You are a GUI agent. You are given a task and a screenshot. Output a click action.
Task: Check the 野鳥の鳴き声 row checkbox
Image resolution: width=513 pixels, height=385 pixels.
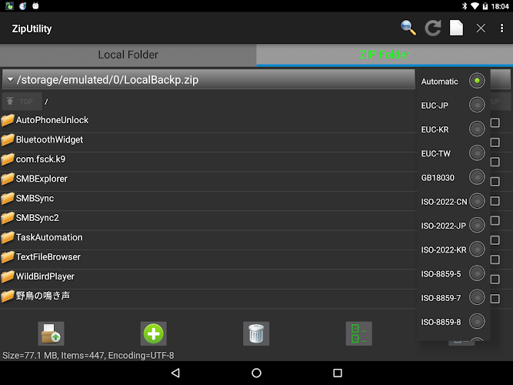point(495,299)
